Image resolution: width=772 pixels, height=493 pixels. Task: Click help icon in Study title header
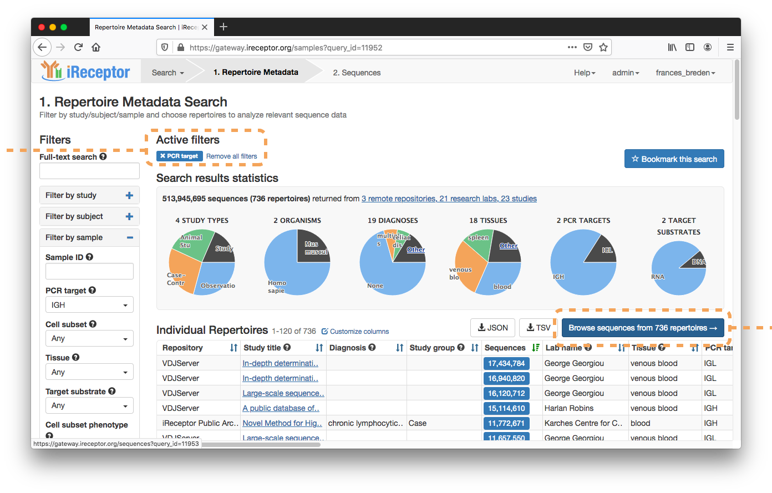click(287, 348)
